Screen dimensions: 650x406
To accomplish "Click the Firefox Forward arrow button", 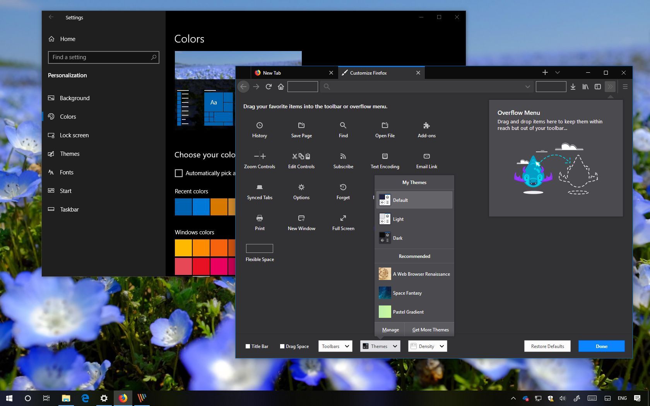I will click(x=256, y=87).
